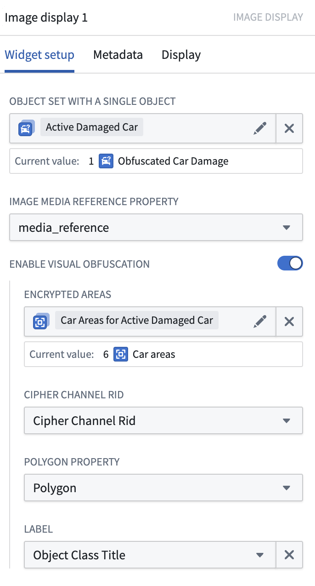
Task: Open the Polygon property dropdown
Action: click(163, 488)
